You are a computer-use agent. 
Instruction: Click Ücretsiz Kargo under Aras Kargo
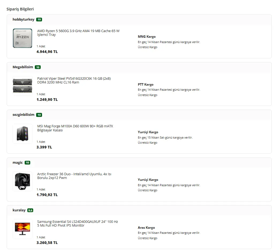148,238
